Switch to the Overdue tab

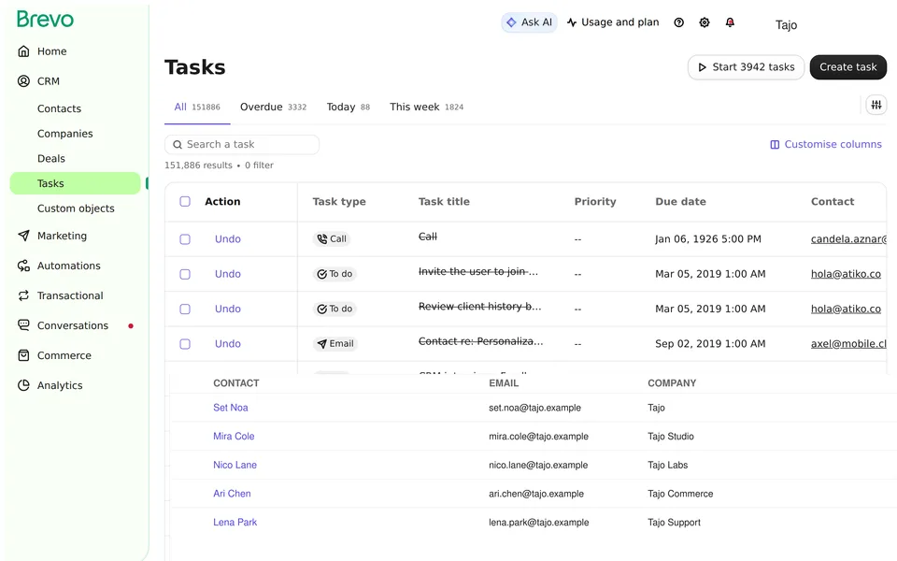273,107
